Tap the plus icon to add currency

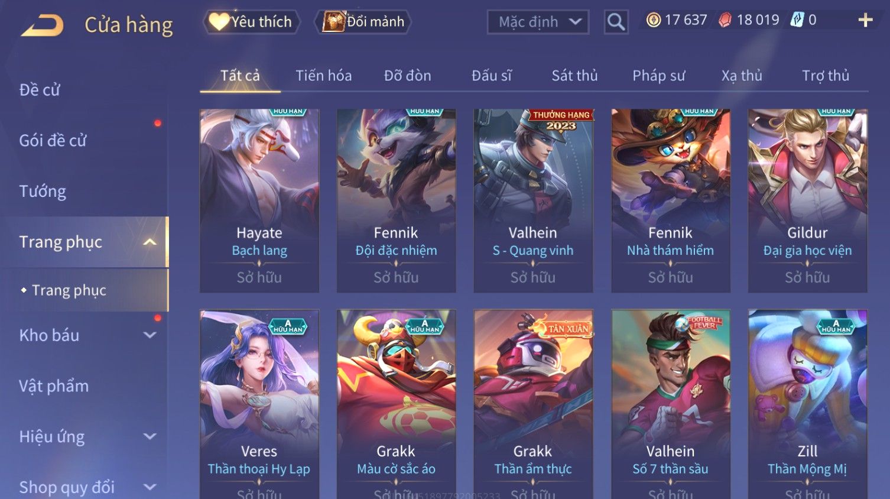click(x=865, y=20)
